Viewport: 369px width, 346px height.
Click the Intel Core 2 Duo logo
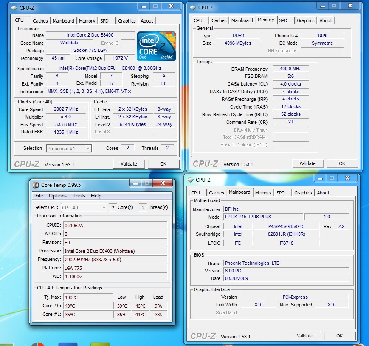click(156, 46)
